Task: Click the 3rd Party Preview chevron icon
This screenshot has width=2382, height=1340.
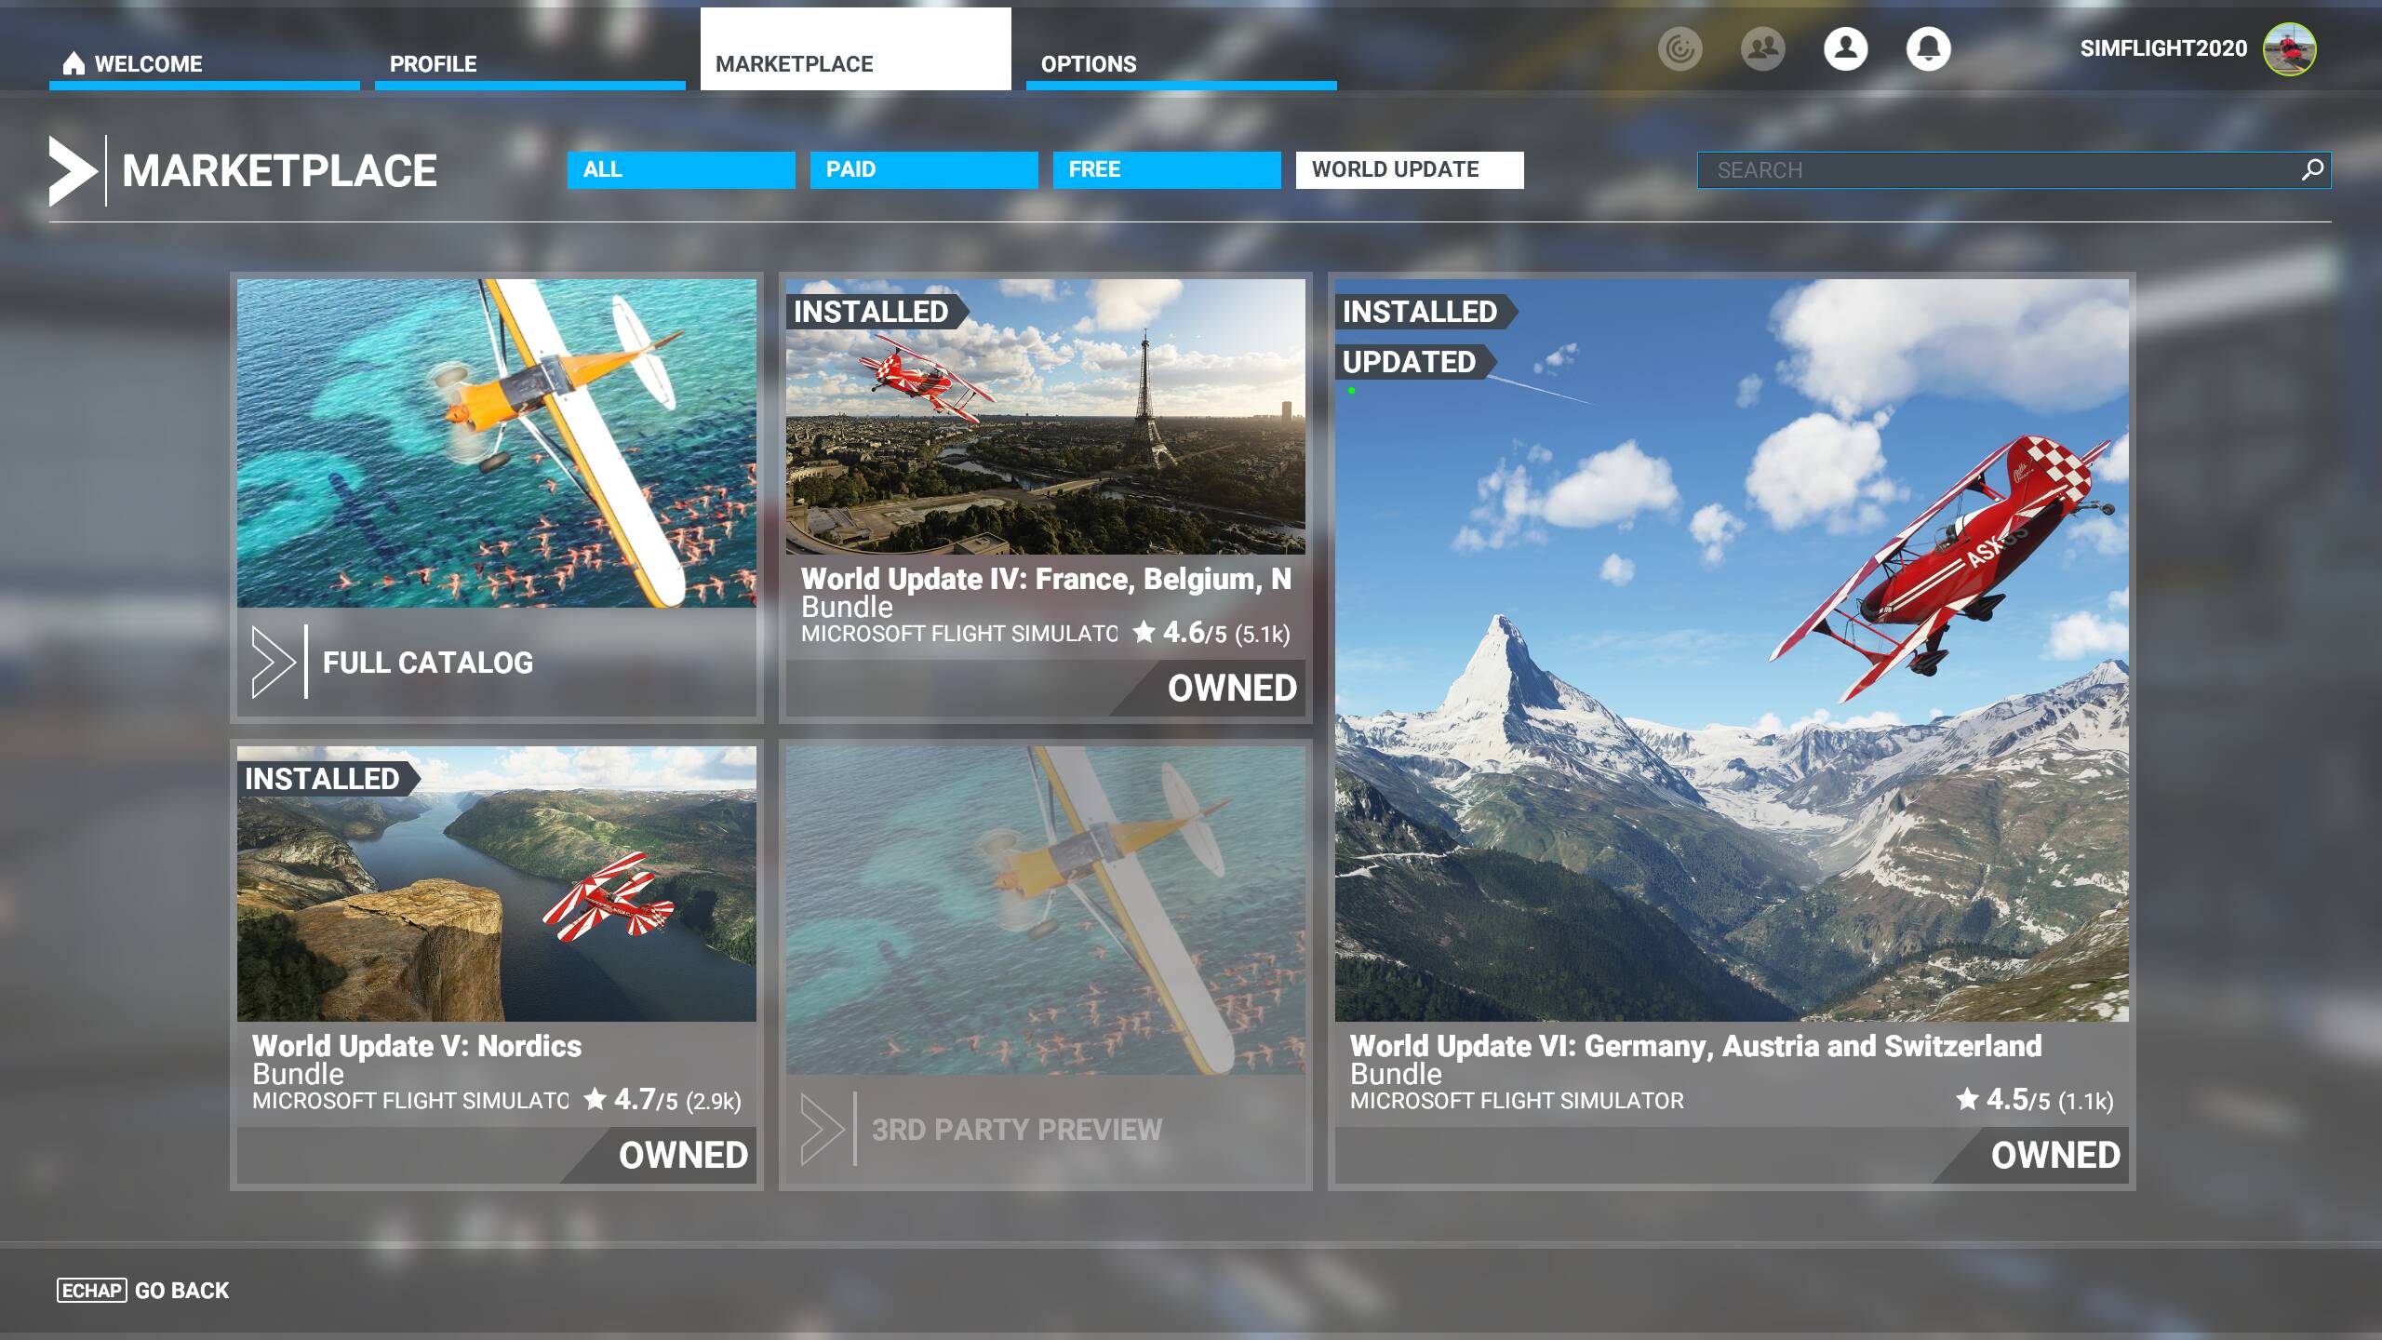Action: tap(823, 1129)
